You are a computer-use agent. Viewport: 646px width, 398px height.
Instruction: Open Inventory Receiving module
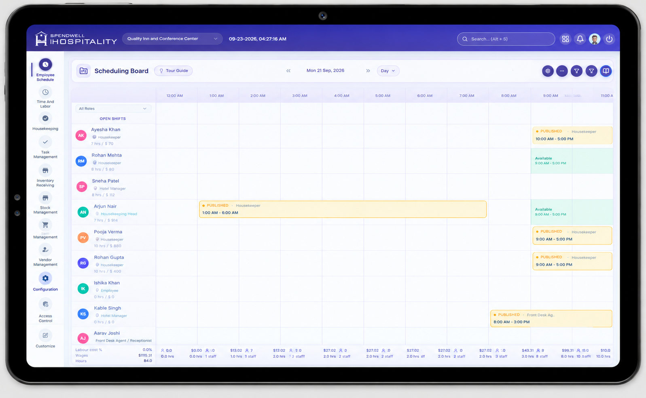(45, 176)
